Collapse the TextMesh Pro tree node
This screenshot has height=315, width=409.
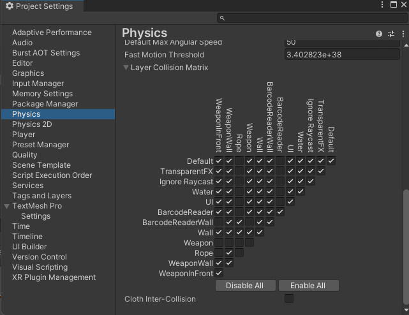pos(7,206)
